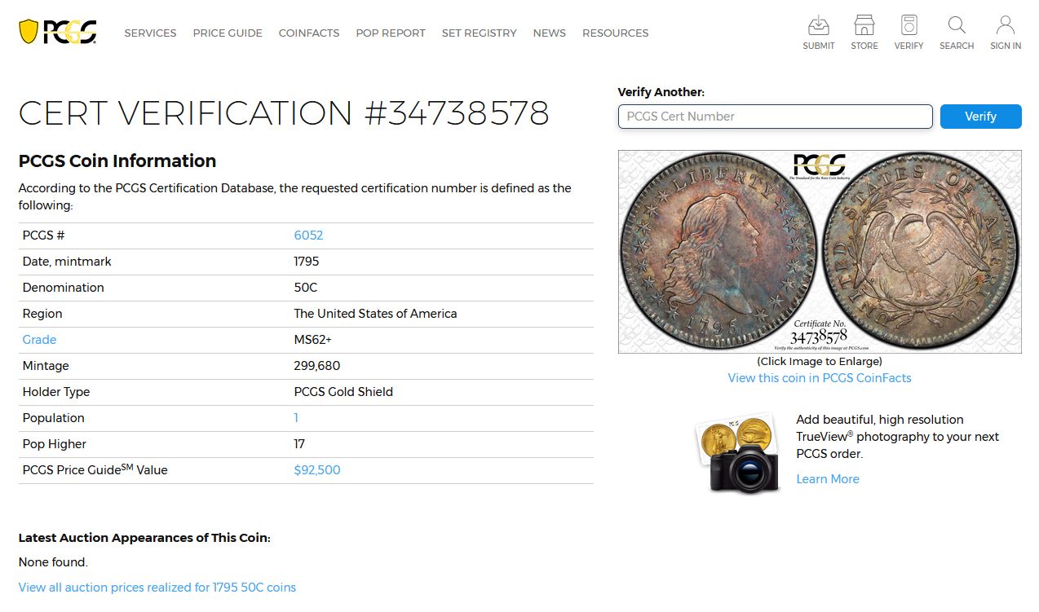Select the PCGS Gold Shield holder value
Screen dimensions: 1039x612
point(343,392)
